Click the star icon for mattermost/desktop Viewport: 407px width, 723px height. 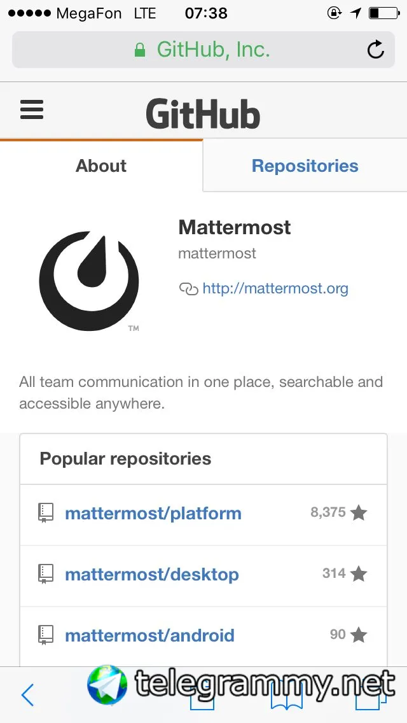pyautogui.click(x=359, y=574)
